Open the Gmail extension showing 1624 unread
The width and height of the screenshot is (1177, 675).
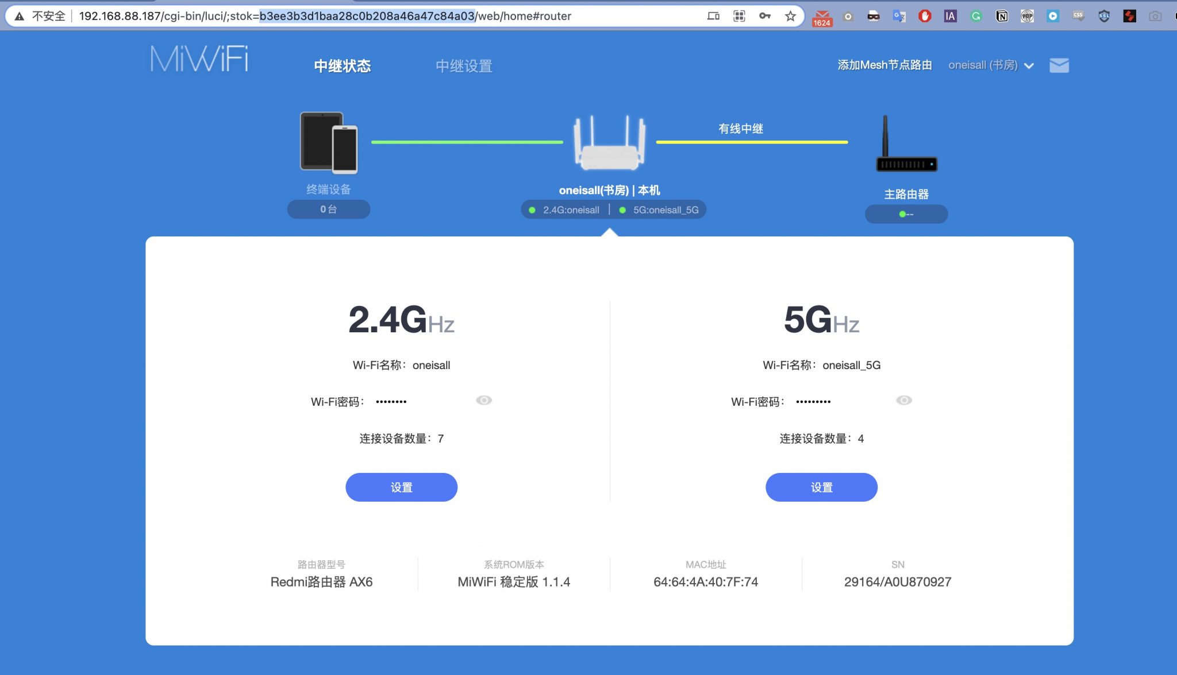(822, 16)
